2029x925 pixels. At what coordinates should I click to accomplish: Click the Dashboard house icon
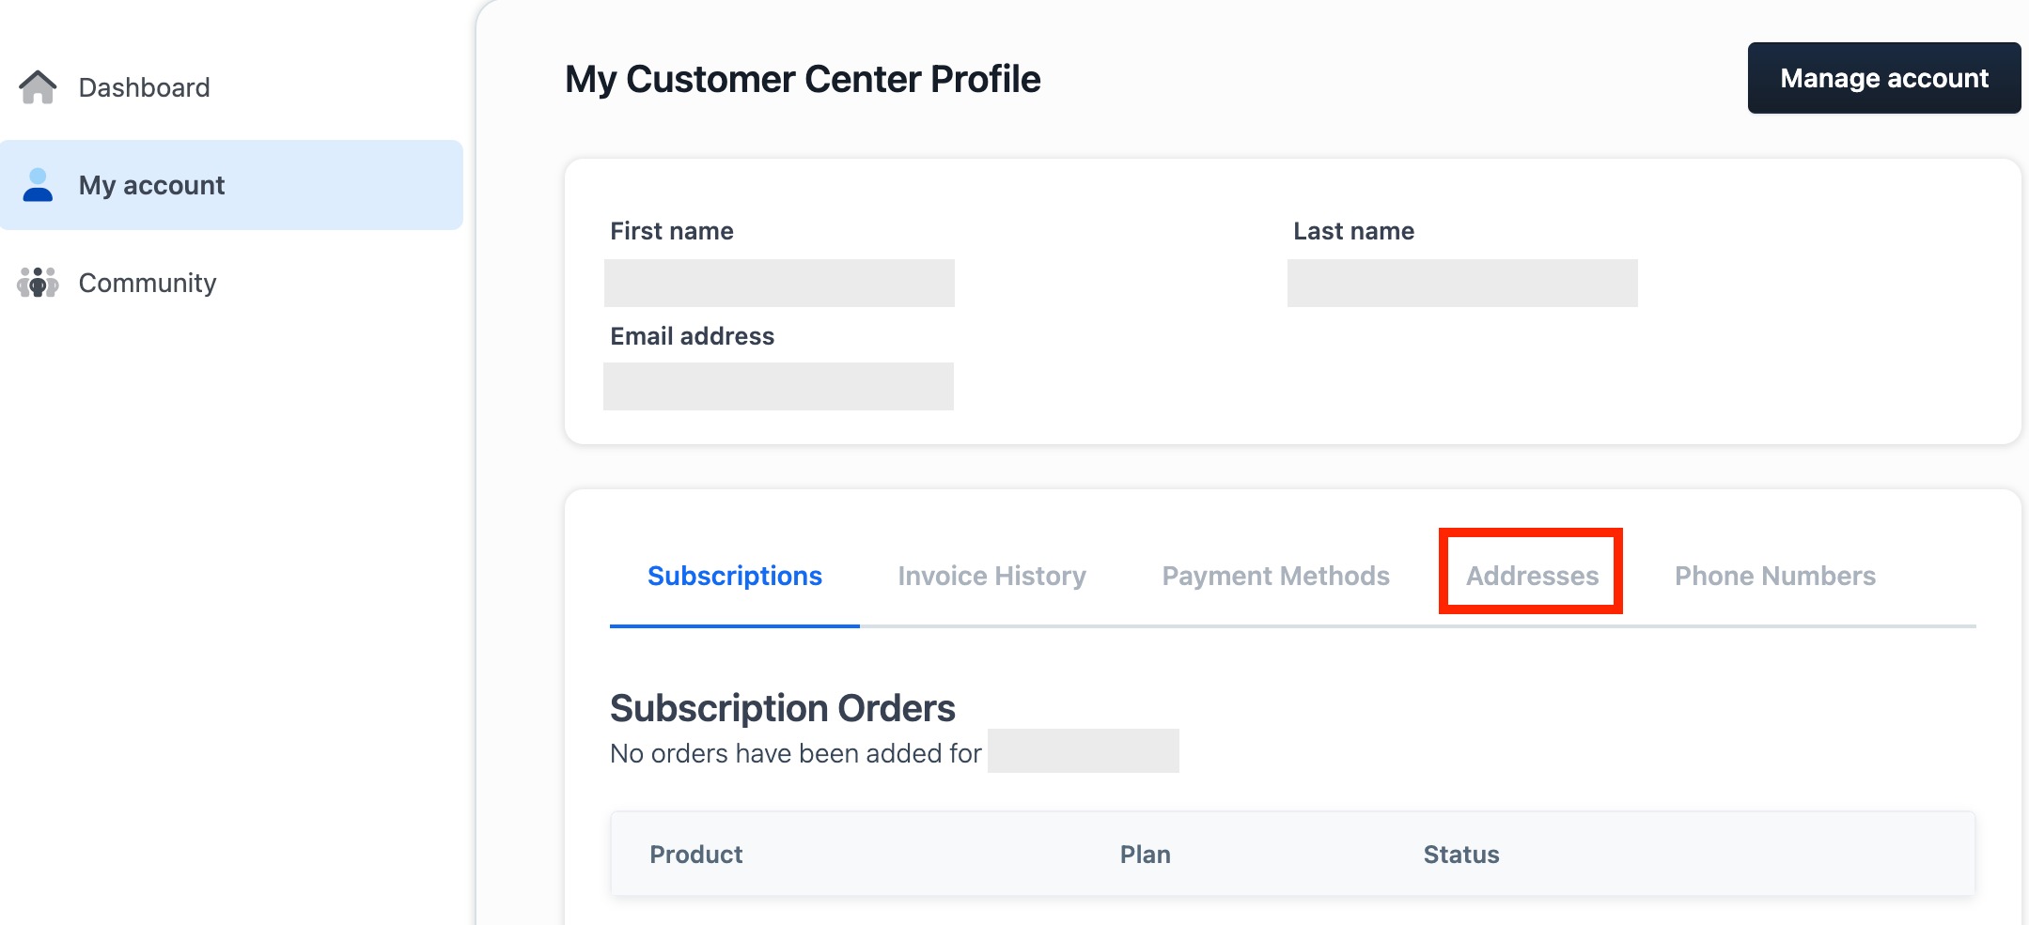pyautogui.click(x=38, y=87)
